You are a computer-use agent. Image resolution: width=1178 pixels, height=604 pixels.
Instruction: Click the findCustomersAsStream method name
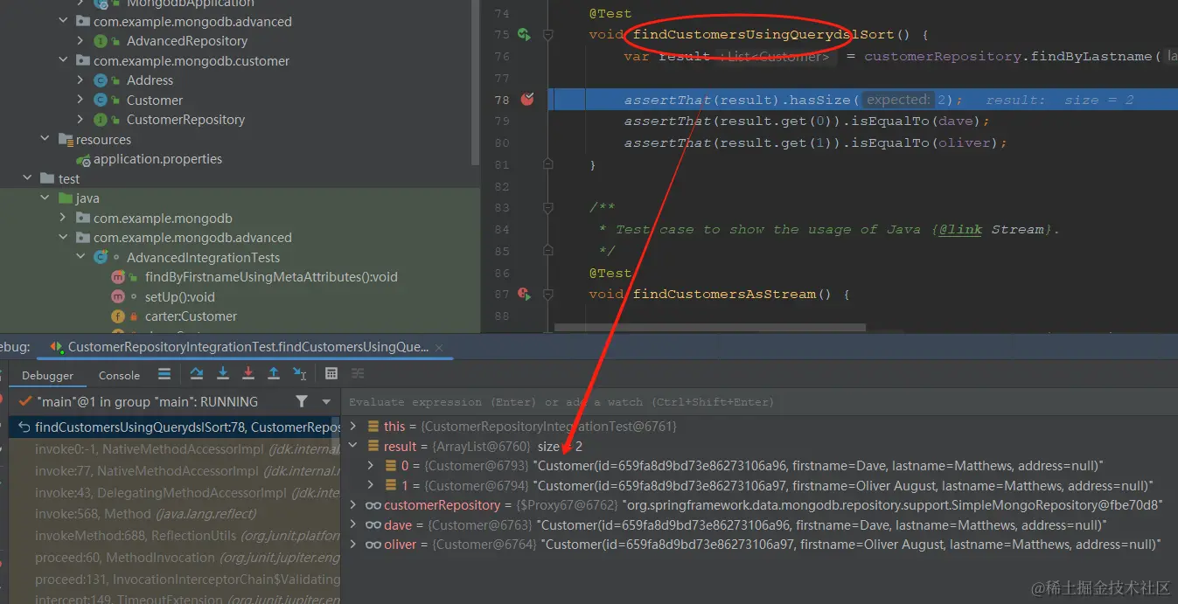726,295
